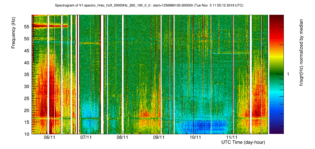Click the 35 Hz frequency tick label
Image resolution: width=315 pixels, height=149 pixels.
(x=27, y=74)
